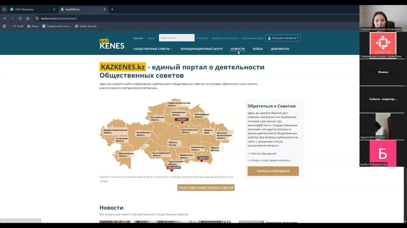Click the KazKENES logo
This screenshot has width=407, height=228.
[112, 44]
